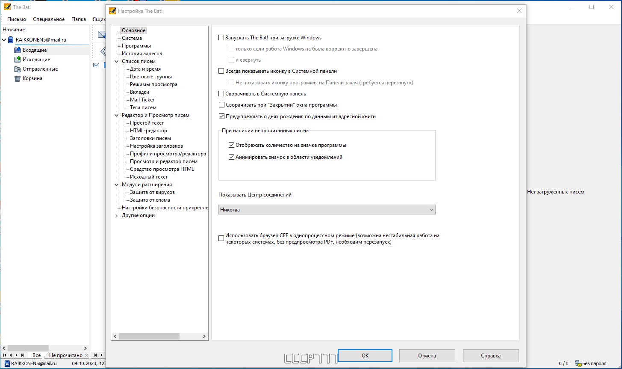Image resolution: width=622 pixels, height=369 pixels.
Task: Switch to the Все tab
Action: 36,355
